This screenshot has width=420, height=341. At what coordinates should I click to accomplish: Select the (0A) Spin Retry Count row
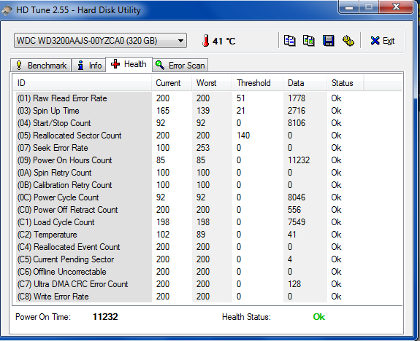tap(207, 173)
